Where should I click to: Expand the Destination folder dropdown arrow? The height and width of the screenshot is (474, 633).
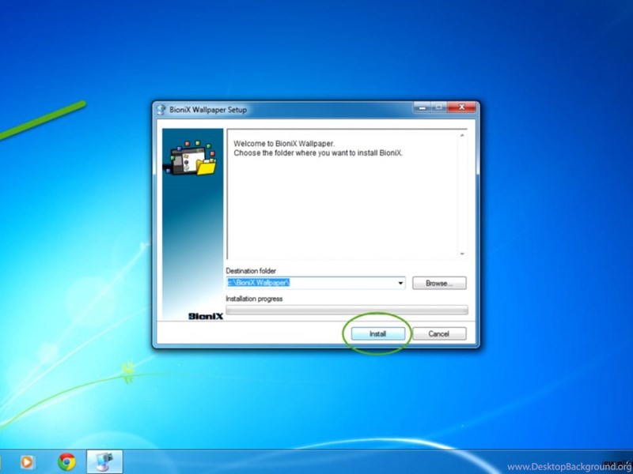[x=400, y=283]
